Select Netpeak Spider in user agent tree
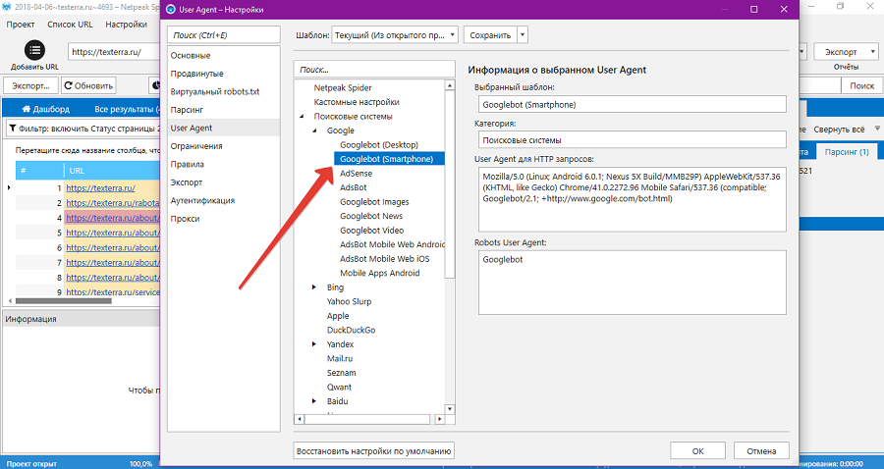 click(x=343, y=88)
